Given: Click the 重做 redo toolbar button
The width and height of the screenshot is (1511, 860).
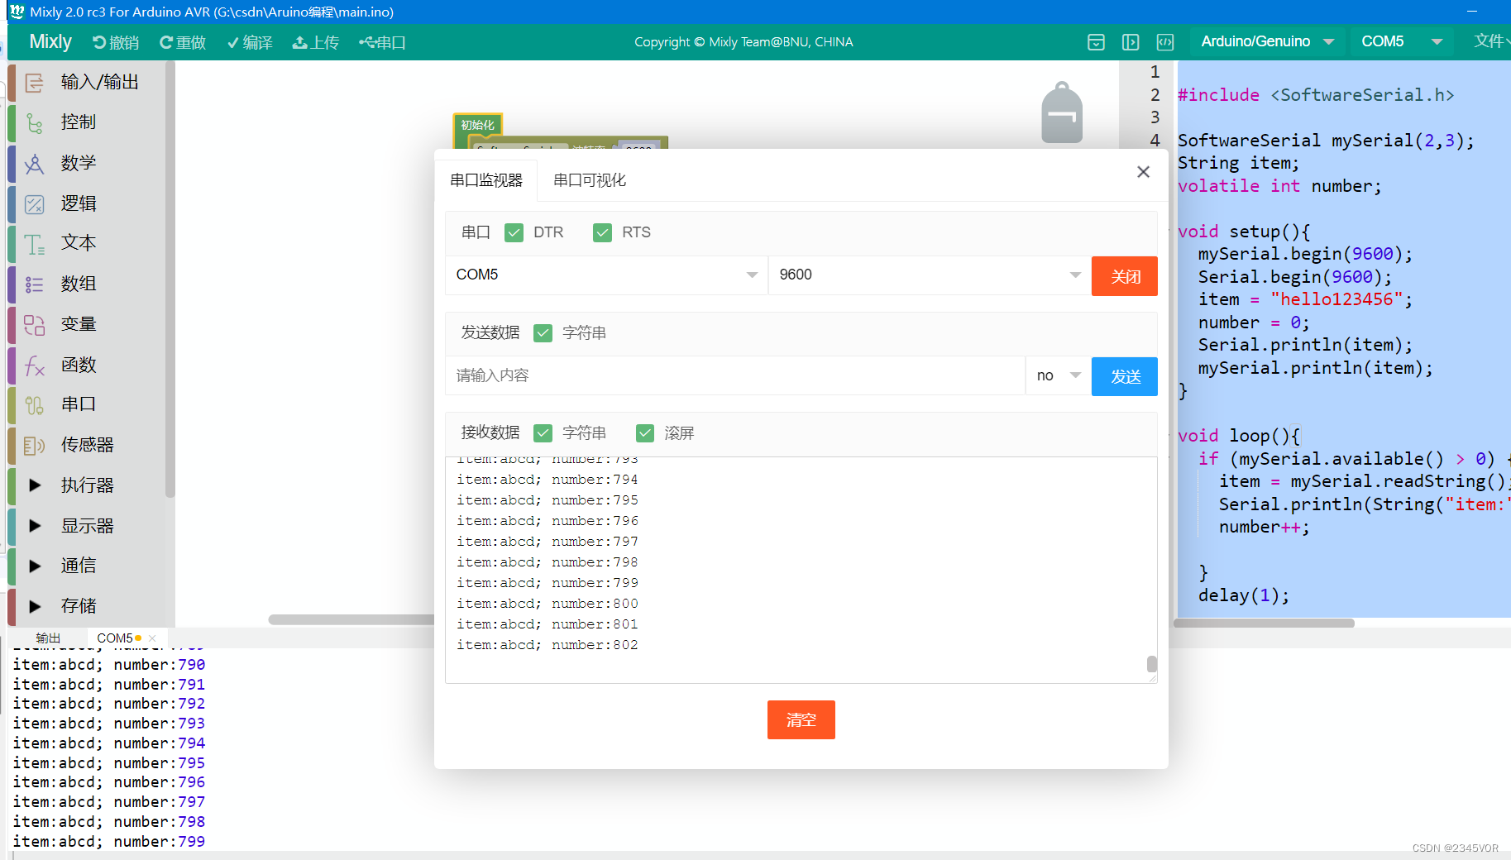Looking at the screenshot, I should (183, 42).
